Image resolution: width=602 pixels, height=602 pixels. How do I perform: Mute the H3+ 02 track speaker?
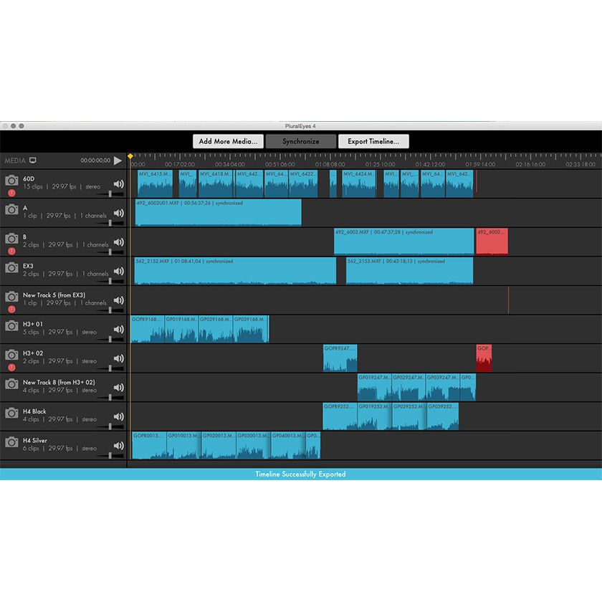119,358
